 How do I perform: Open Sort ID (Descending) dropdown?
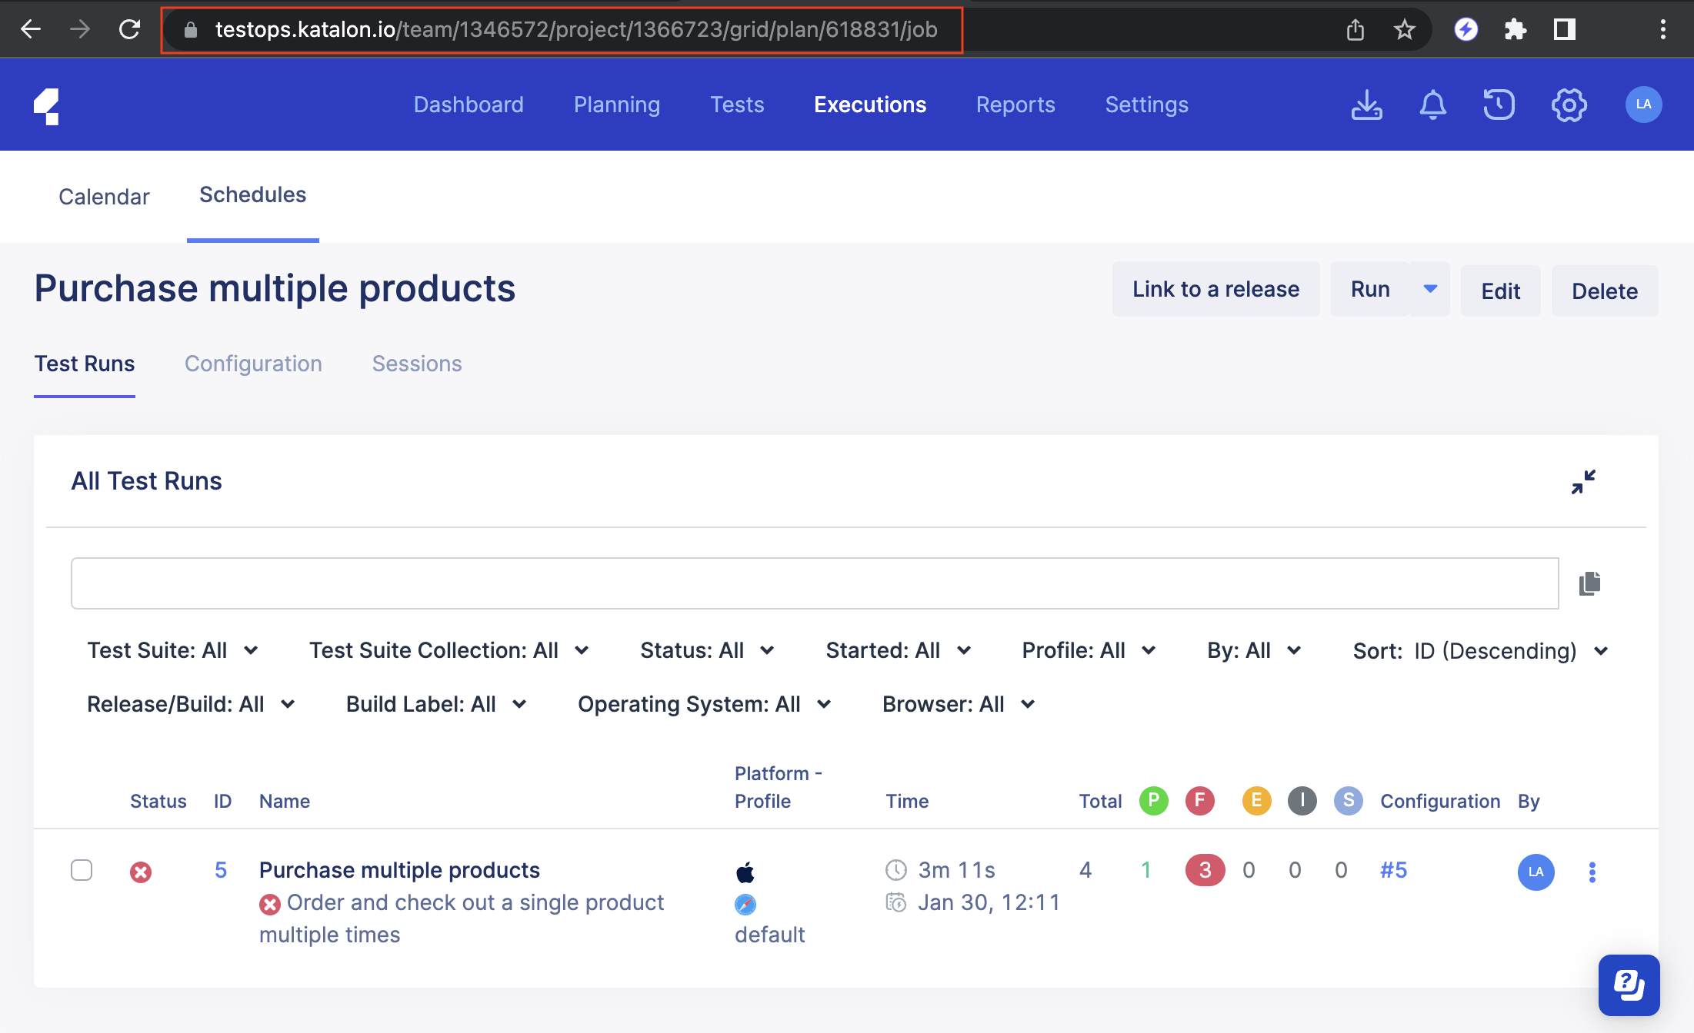tap(1479, 651)
